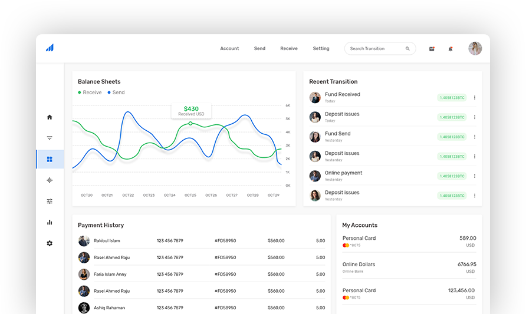The height and width of the screenshot is (314, 526).
Task: Open the three-dot menu for Fund Received
Action: (x=475, y=98)
